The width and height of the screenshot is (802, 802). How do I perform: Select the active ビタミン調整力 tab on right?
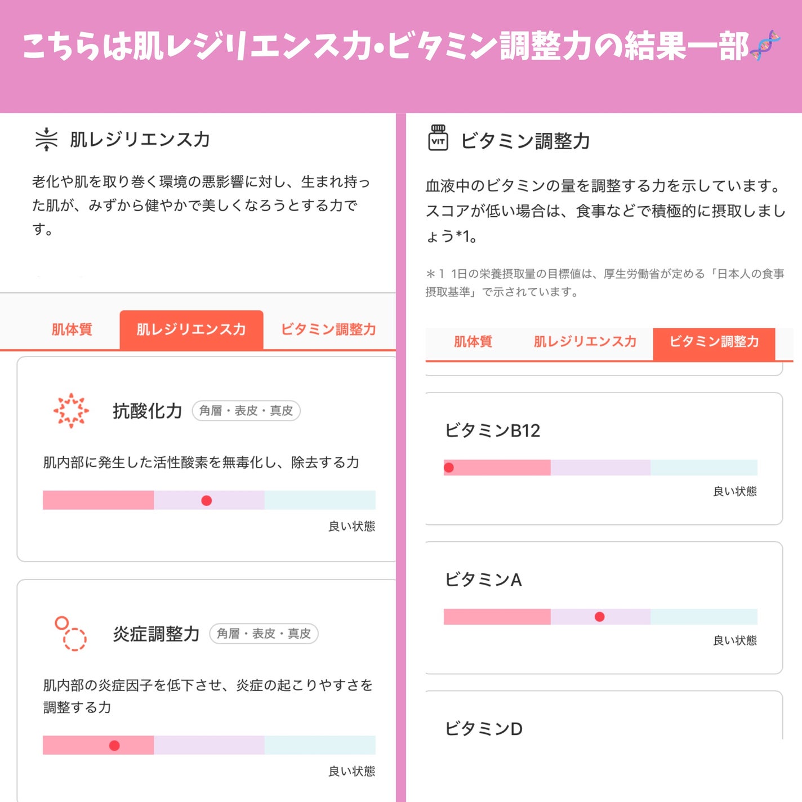point(714,341)
